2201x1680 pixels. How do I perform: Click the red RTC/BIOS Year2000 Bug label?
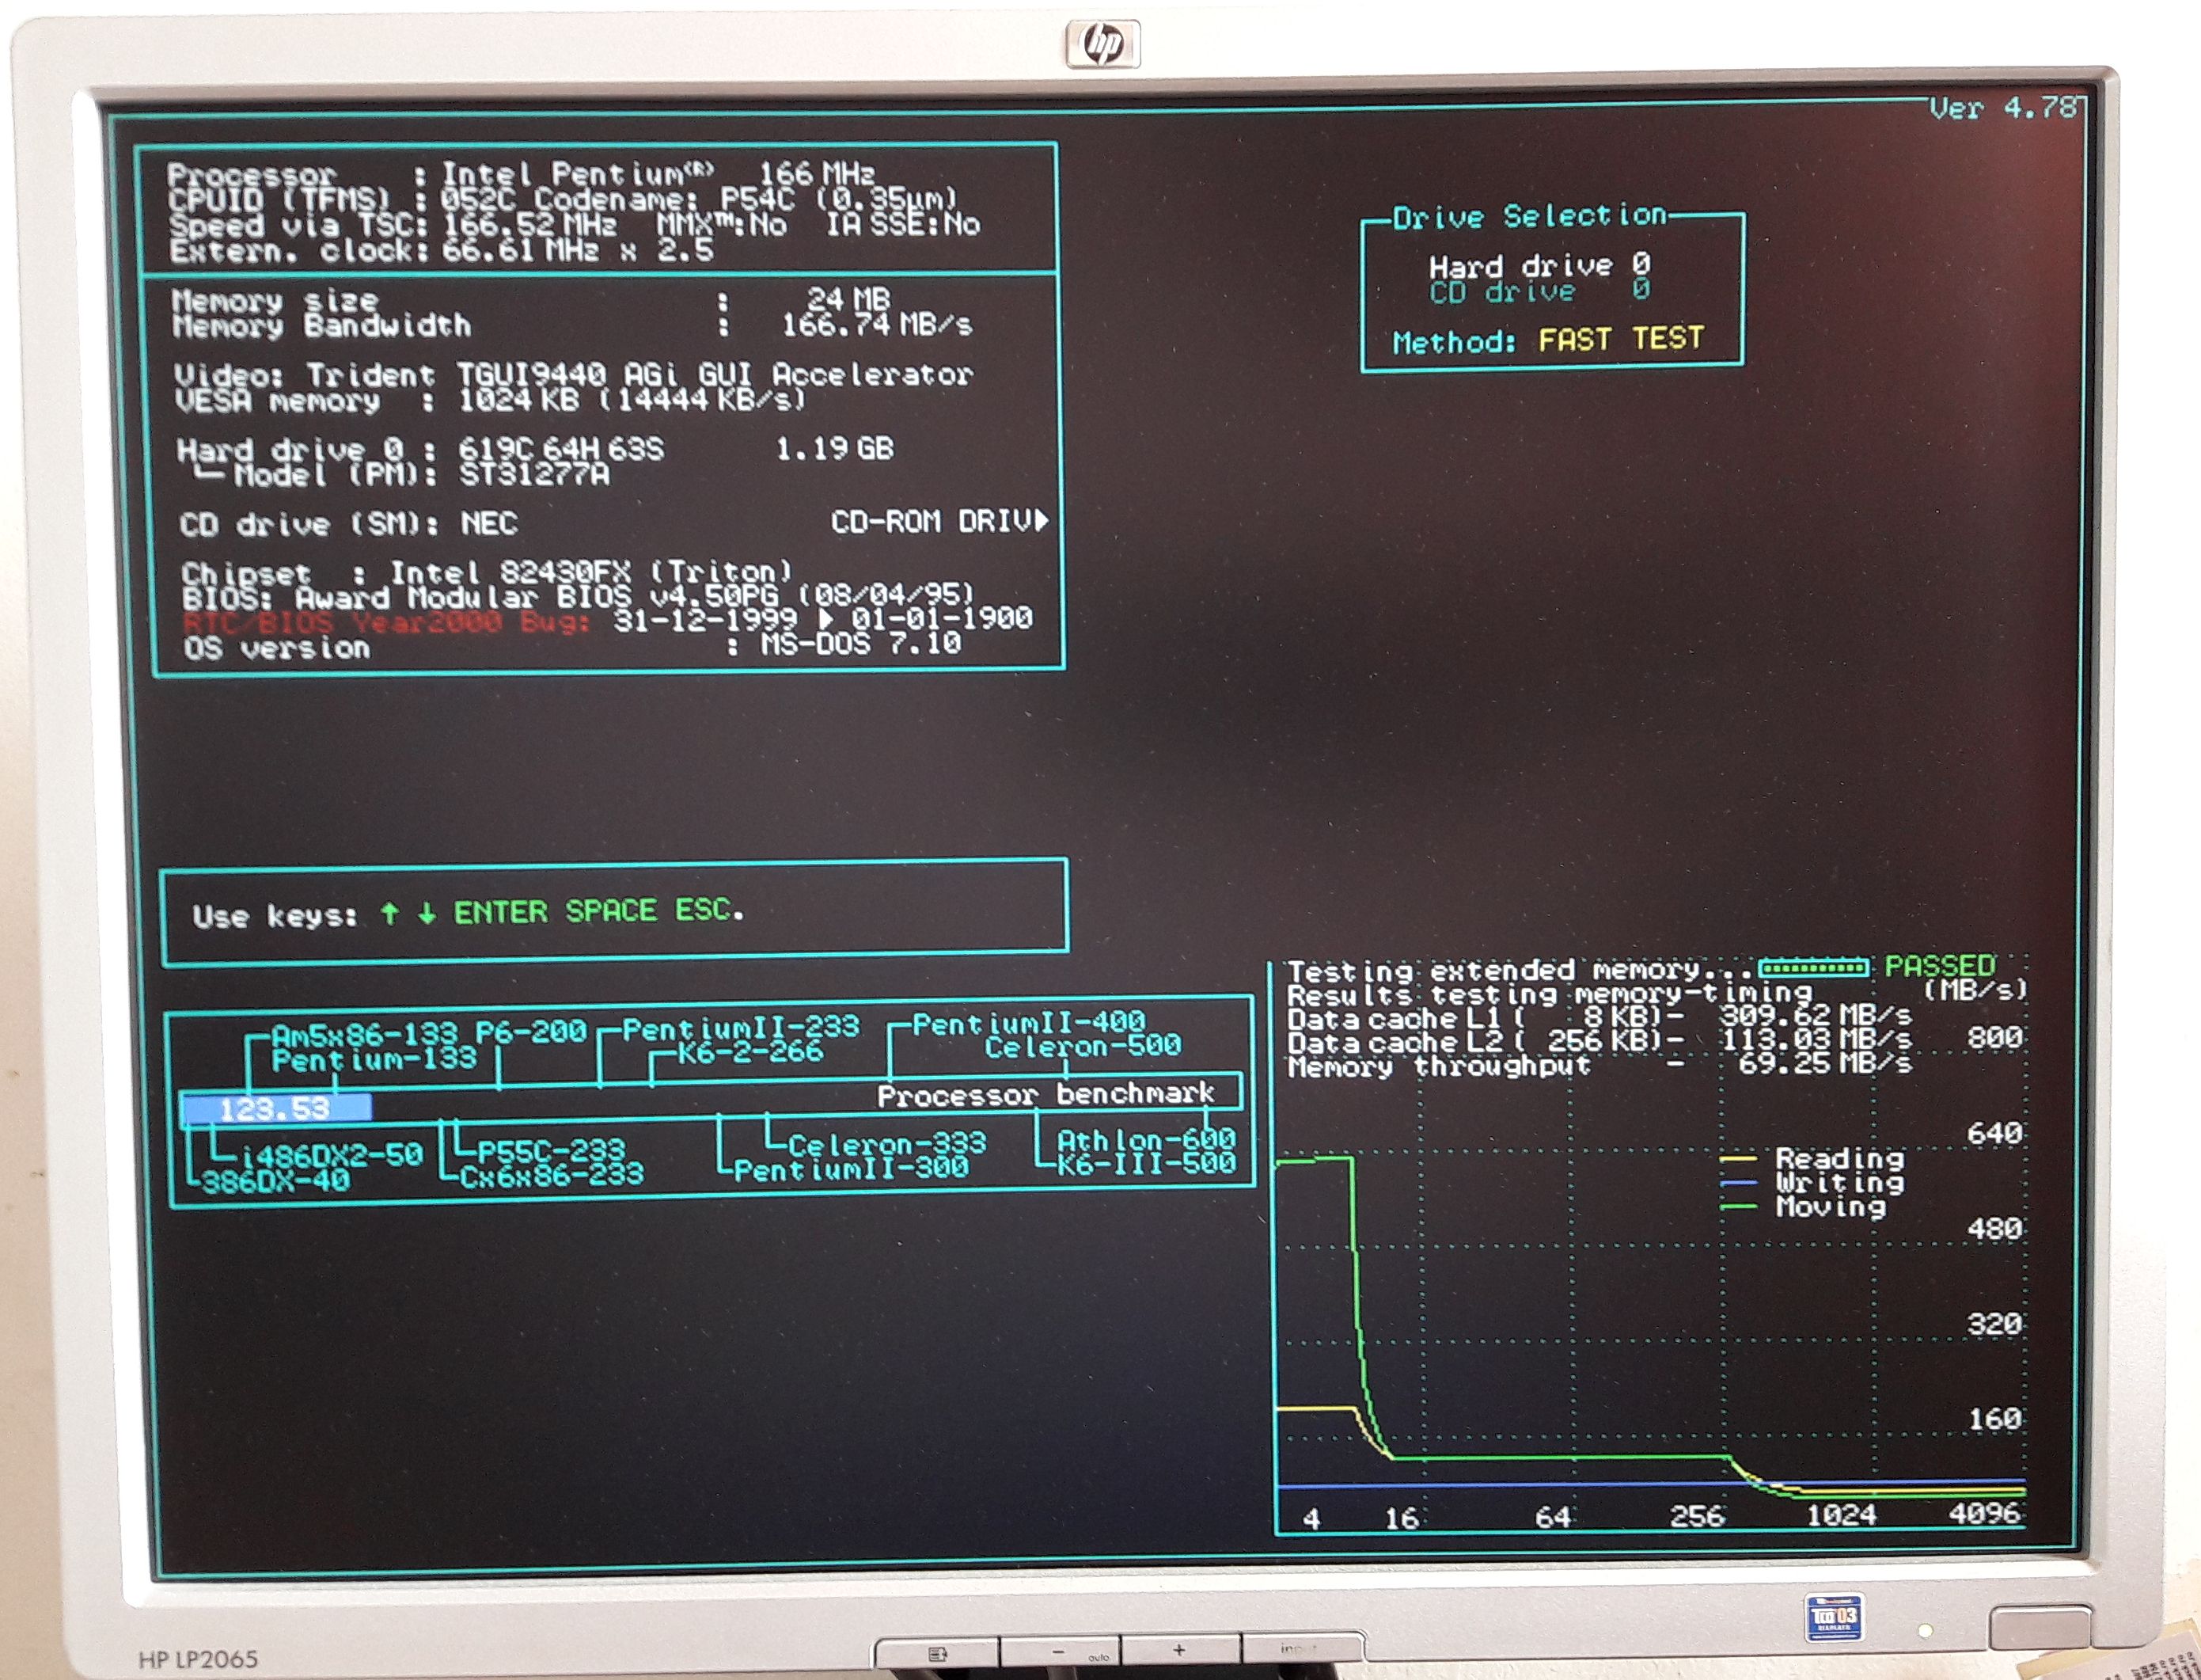[x=385, y=622]
